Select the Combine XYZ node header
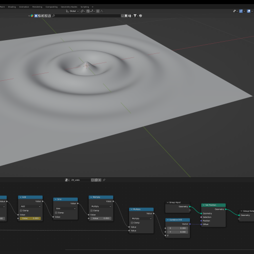 tap(178, 220)
